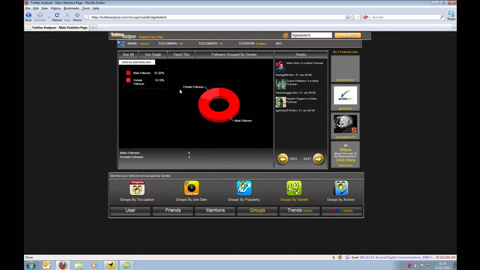This screenshot has width=480, height=270.
Task: Click the search magnifier in Ask.com box
Action: coord(442,17)
